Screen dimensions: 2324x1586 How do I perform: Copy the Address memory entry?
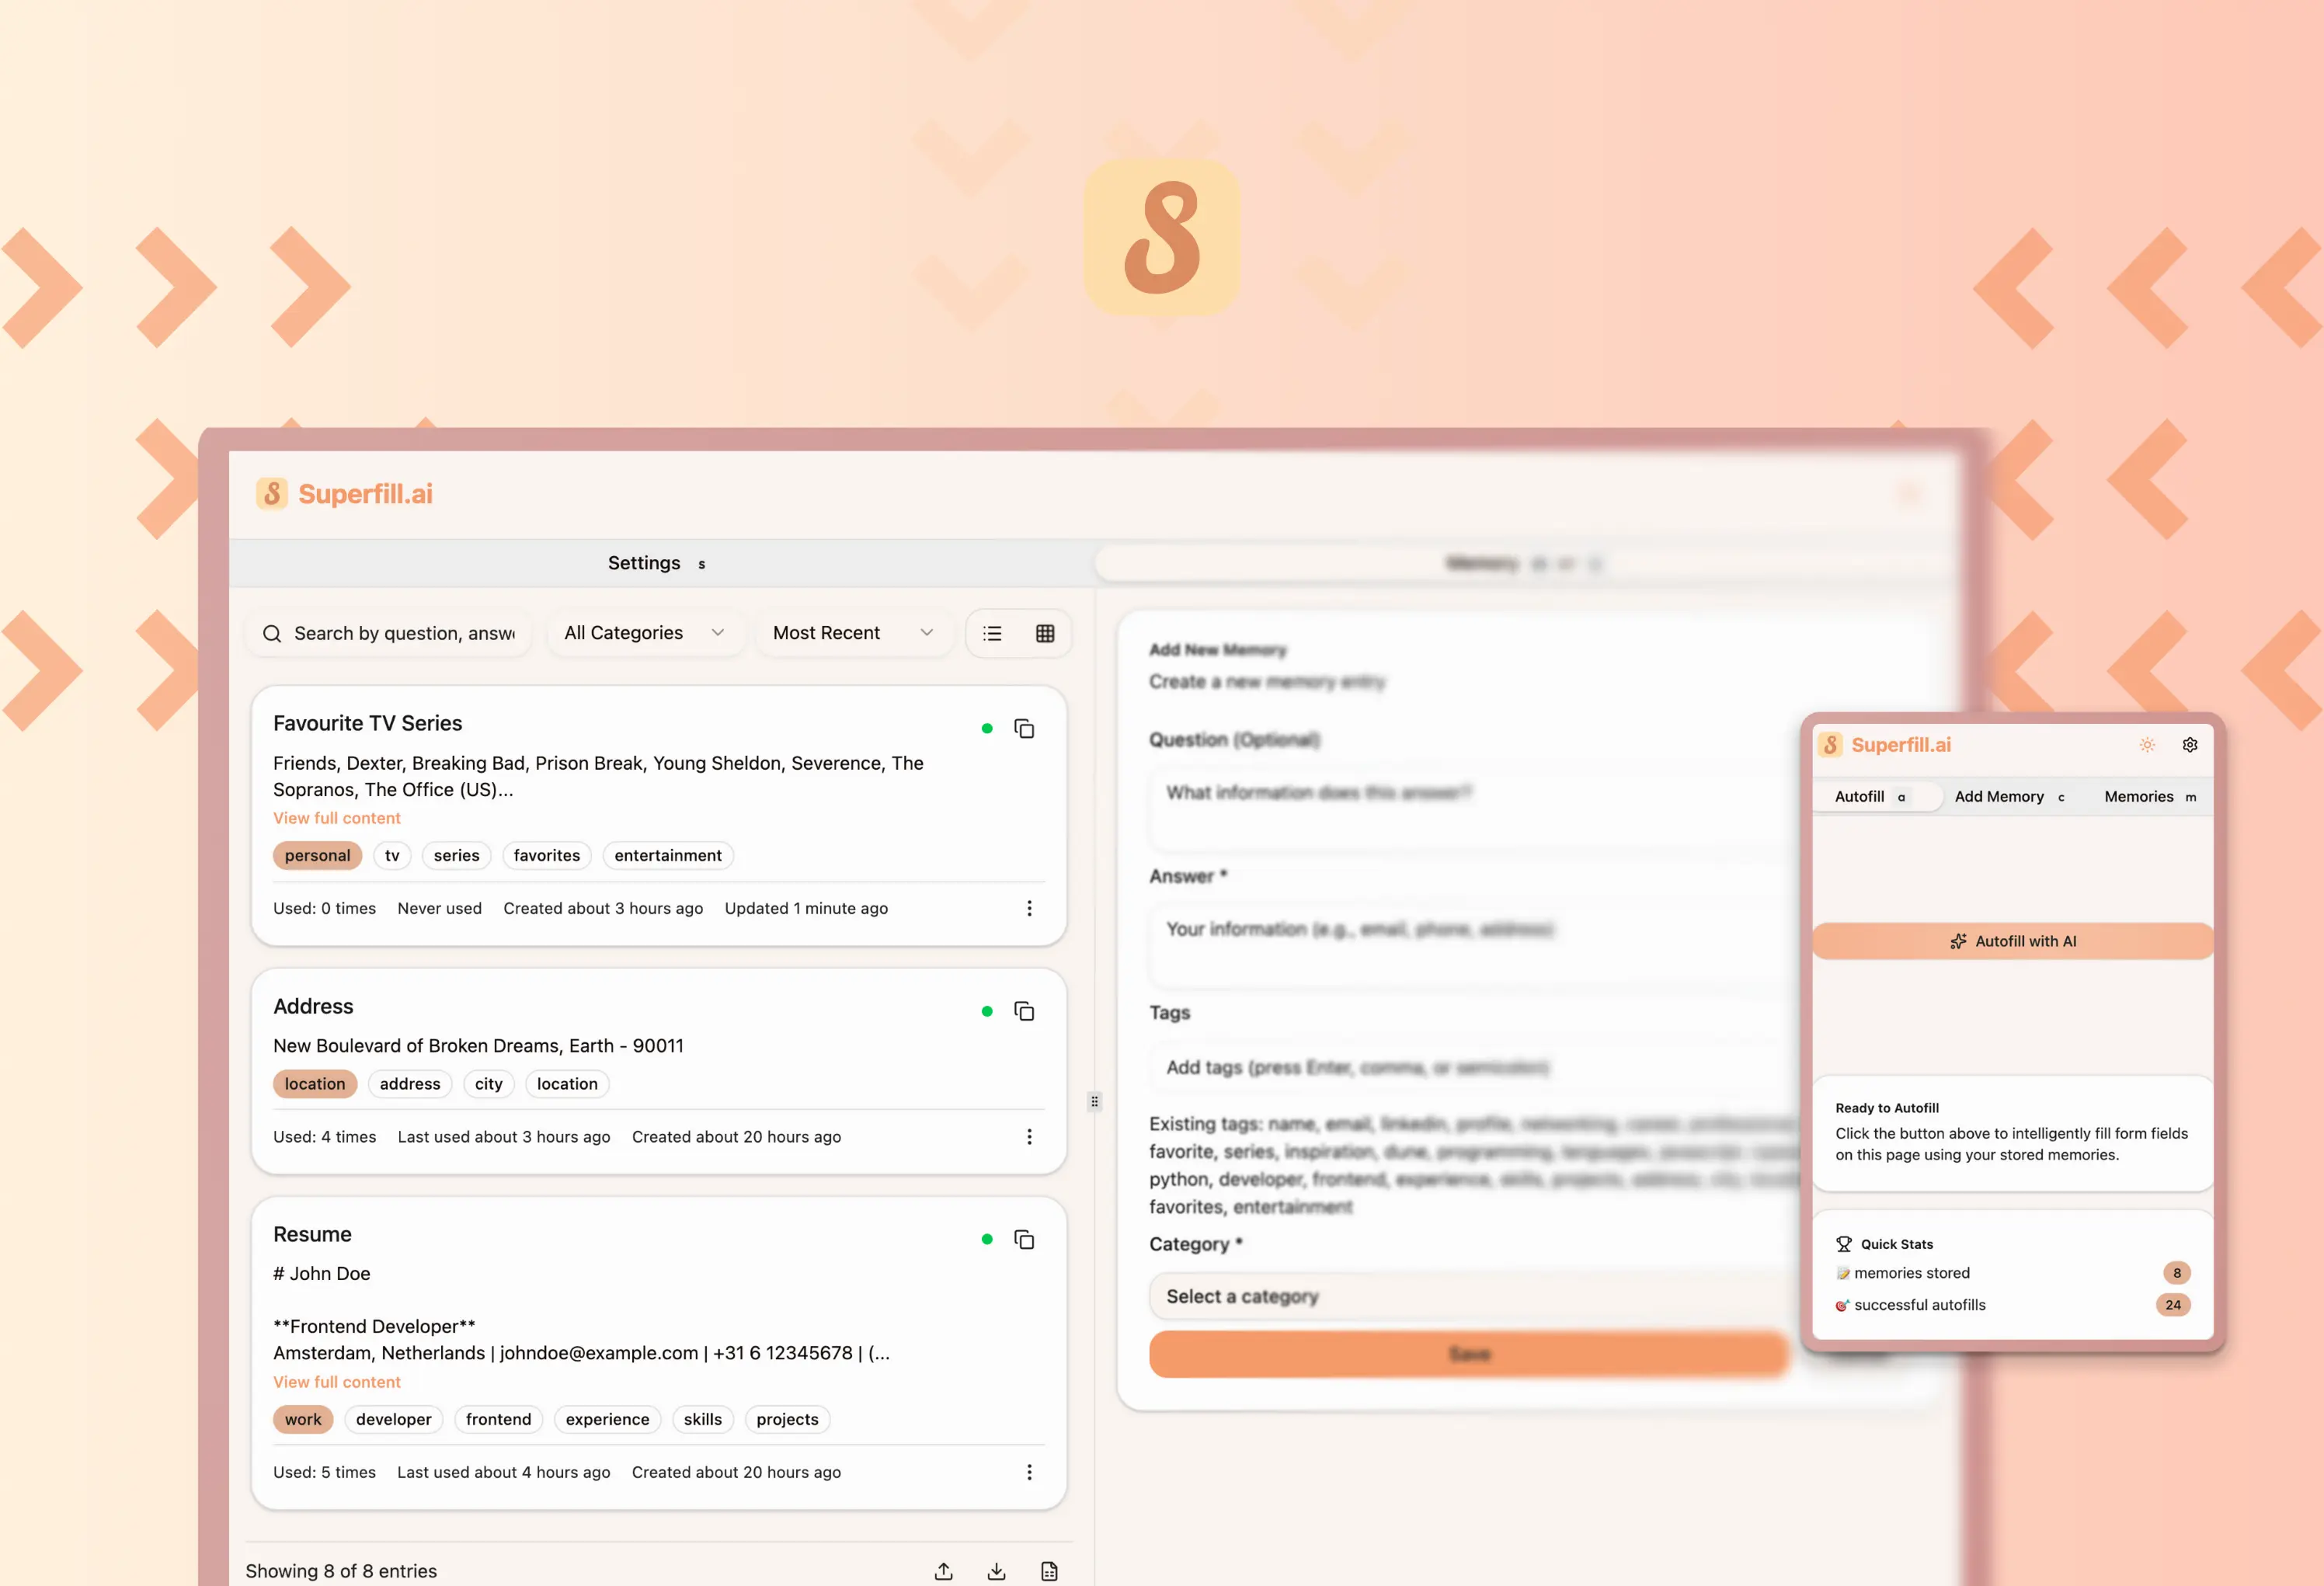1024,1011
